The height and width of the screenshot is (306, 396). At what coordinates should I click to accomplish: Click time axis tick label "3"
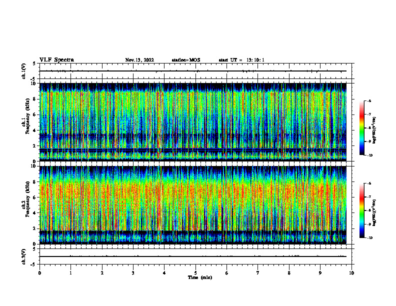tap(133, 273)
